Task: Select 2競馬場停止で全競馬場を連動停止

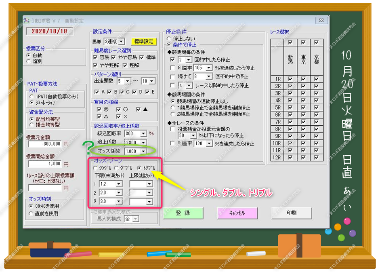Action: (173, 114)
